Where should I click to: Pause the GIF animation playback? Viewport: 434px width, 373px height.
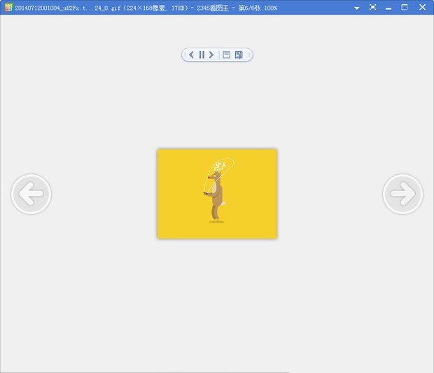[202, 55]
